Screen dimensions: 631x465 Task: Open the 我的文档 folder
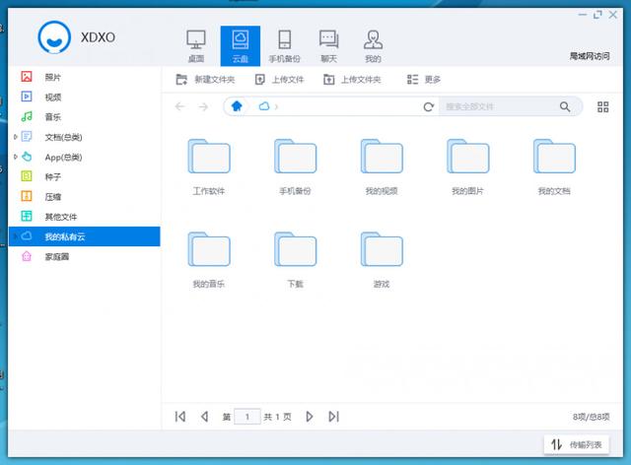[x=554, y=166]
